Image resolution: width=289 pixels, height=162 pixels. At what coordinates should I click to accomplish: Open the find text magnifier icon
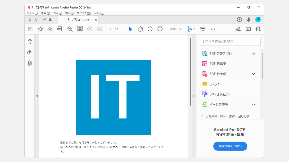point(70,29)
